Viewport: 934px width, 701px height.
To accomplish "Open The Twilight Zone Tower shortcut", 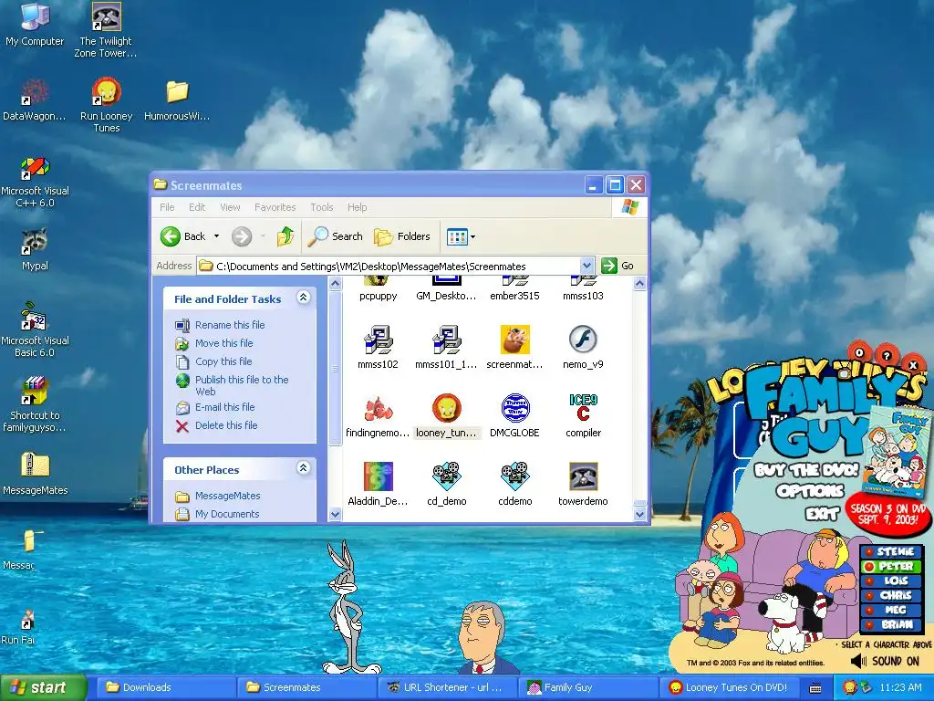I will [x=106, y=30].
